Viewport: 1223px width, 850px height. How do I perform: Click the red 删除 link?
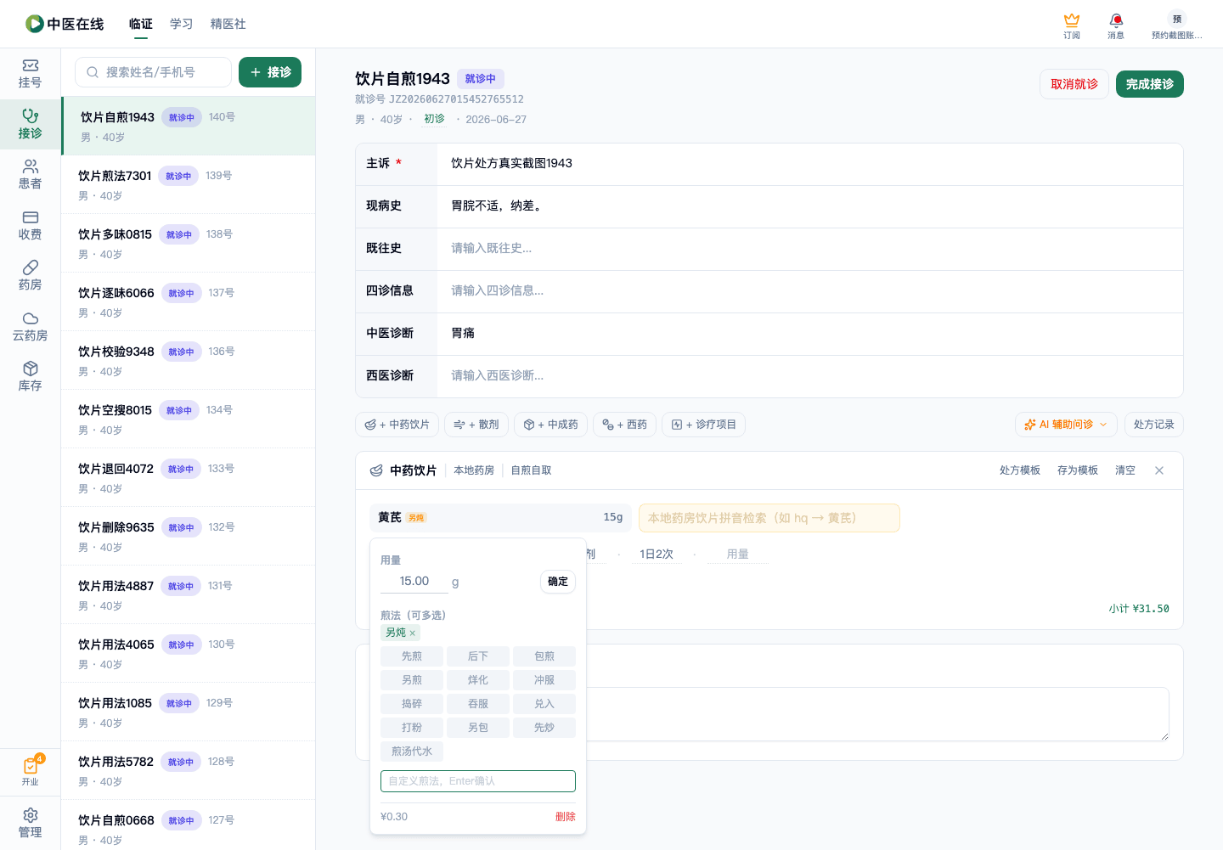(x=566, y=817)
